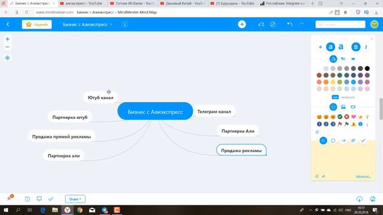Add the pink heart icon
This screenshot has width=383, height=215.
coord(354,117)
